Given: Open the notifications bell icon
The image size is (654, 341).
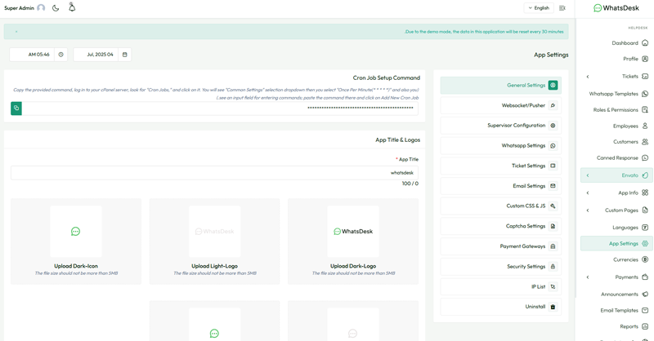Looking at the screenshot, I should (x=72, y=7).
